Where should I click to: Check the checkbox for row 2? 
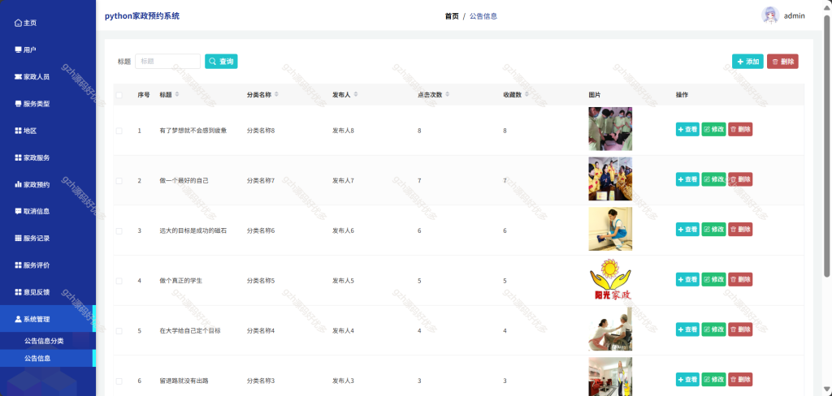click(119, 181)
